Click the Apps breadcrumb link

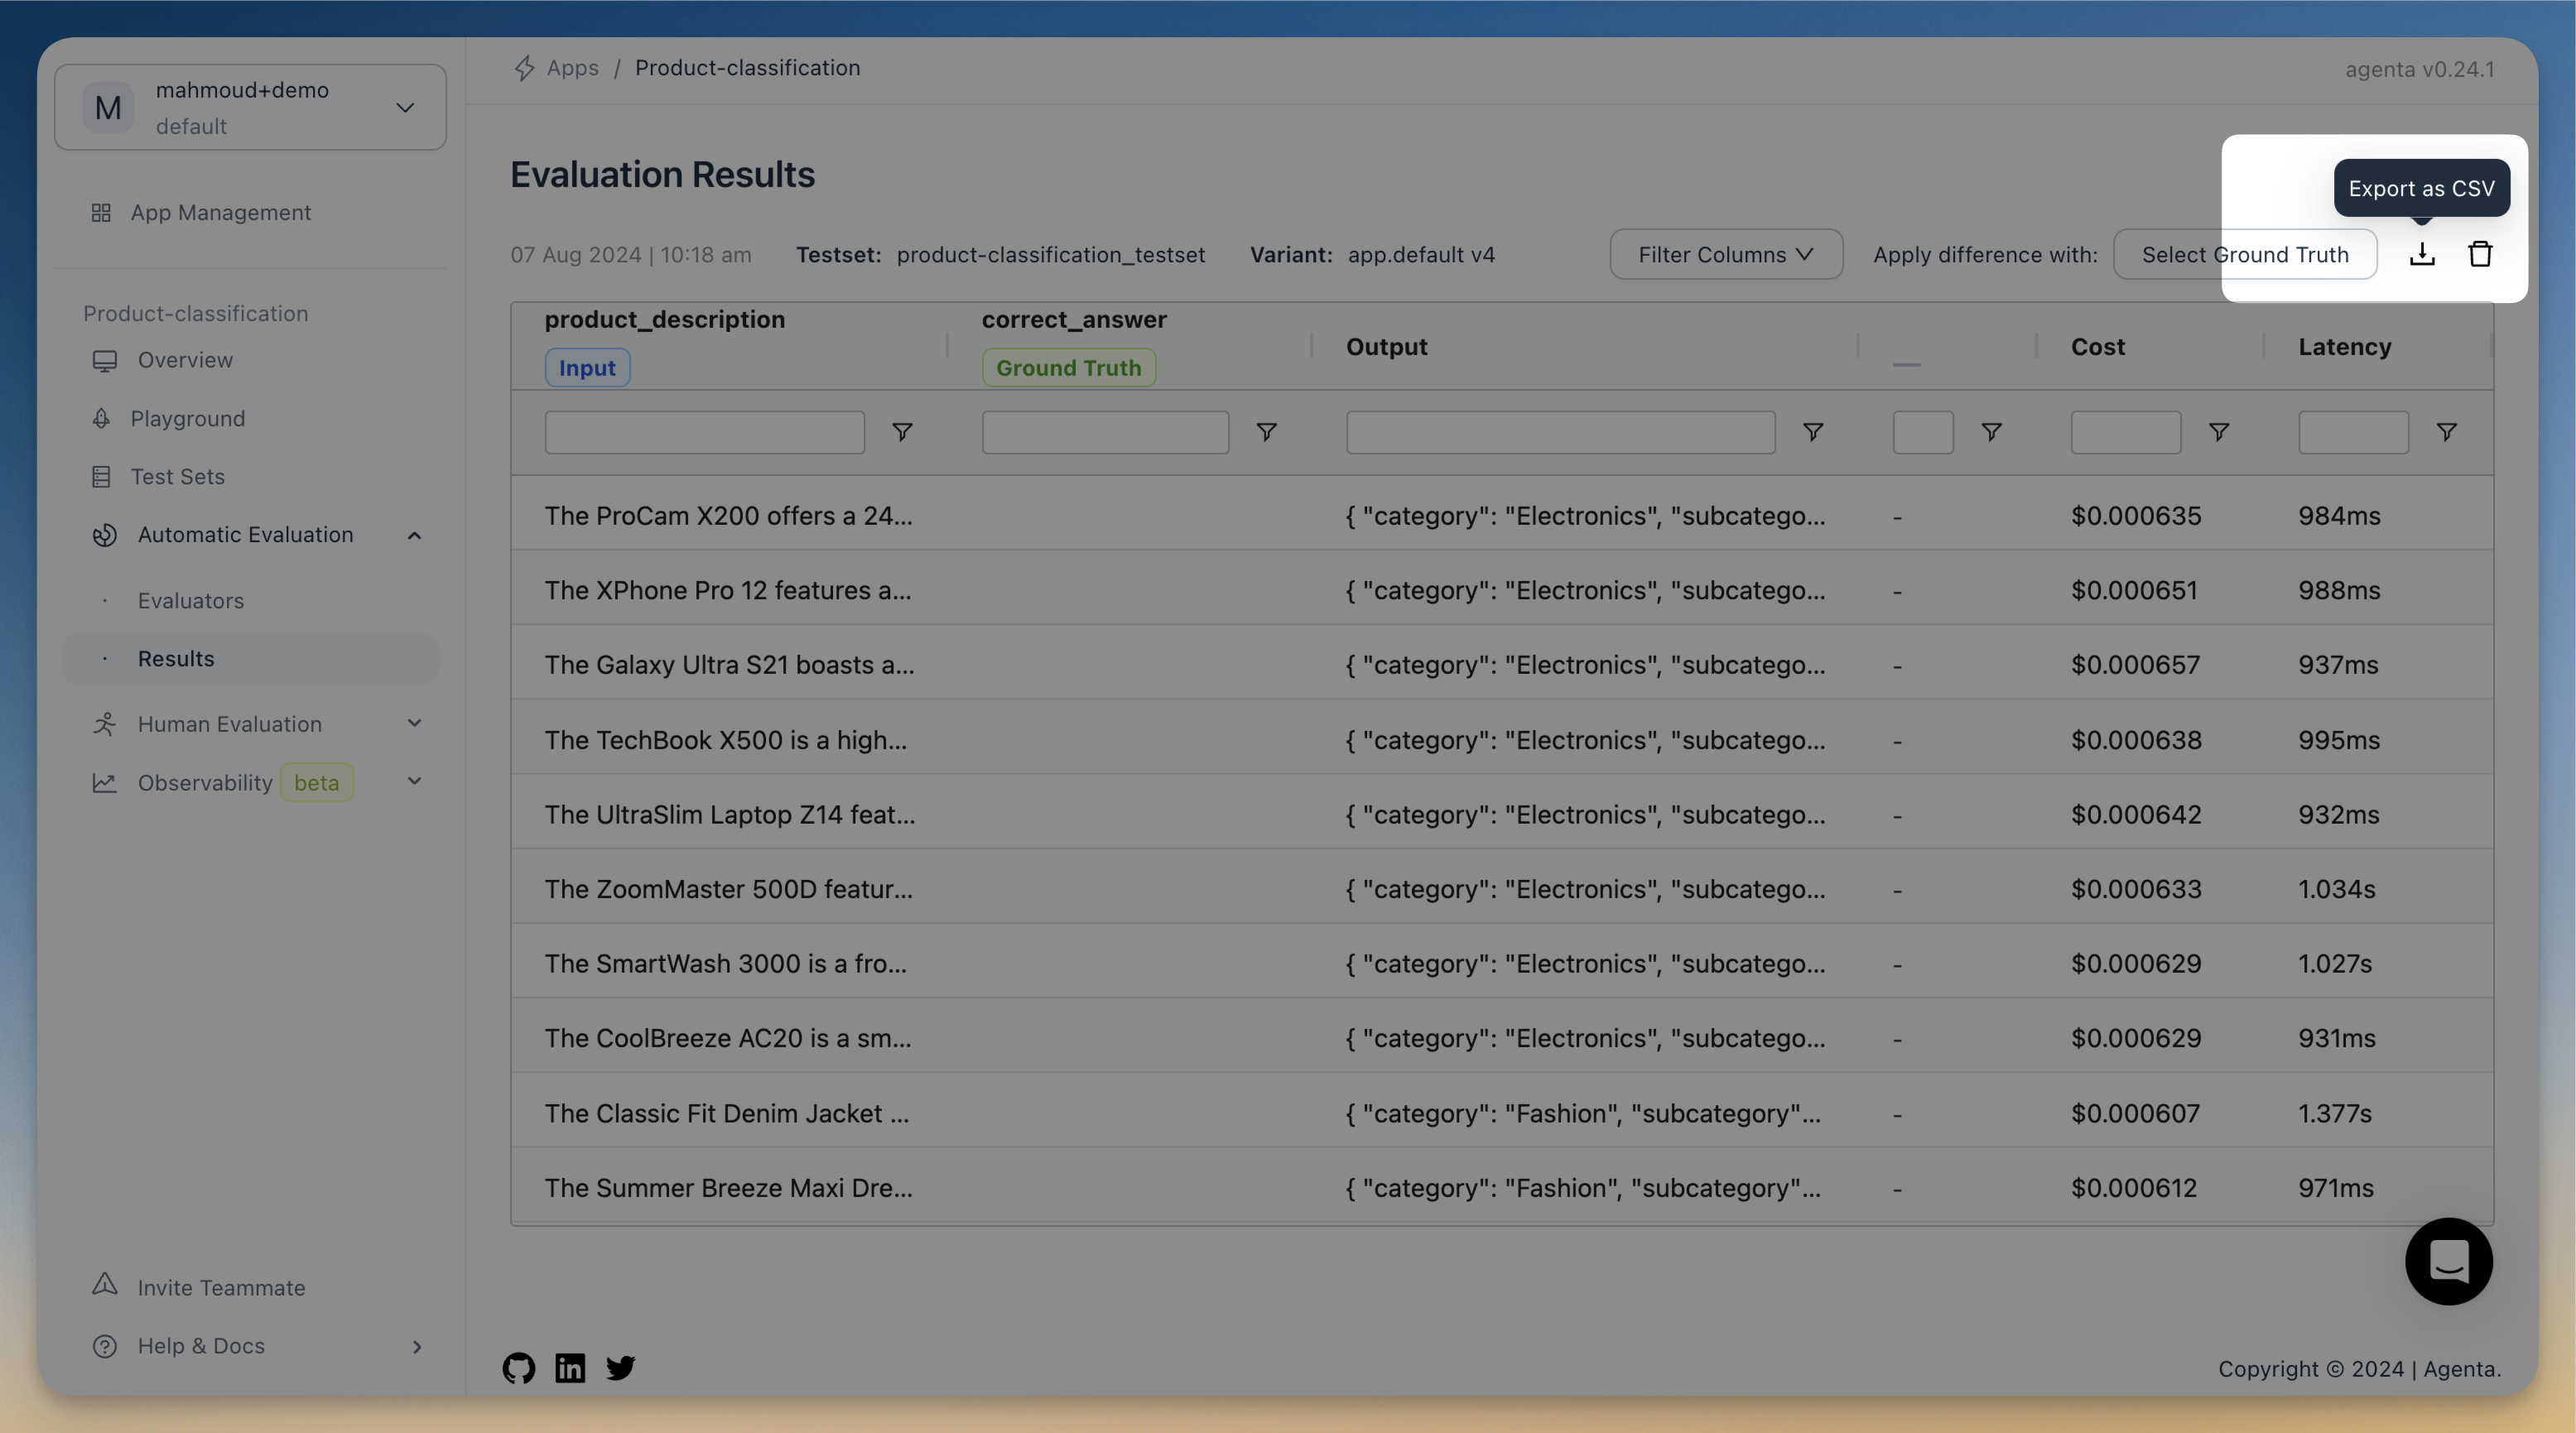point(572,68)
